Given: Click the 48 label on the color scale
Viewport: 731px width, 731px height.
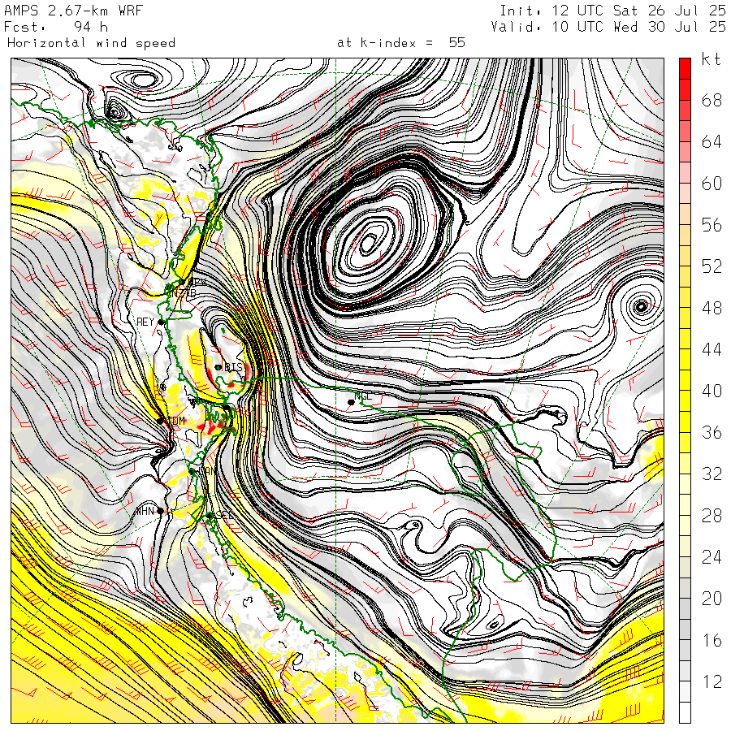Looking at the screenshot, I should 712,308.
